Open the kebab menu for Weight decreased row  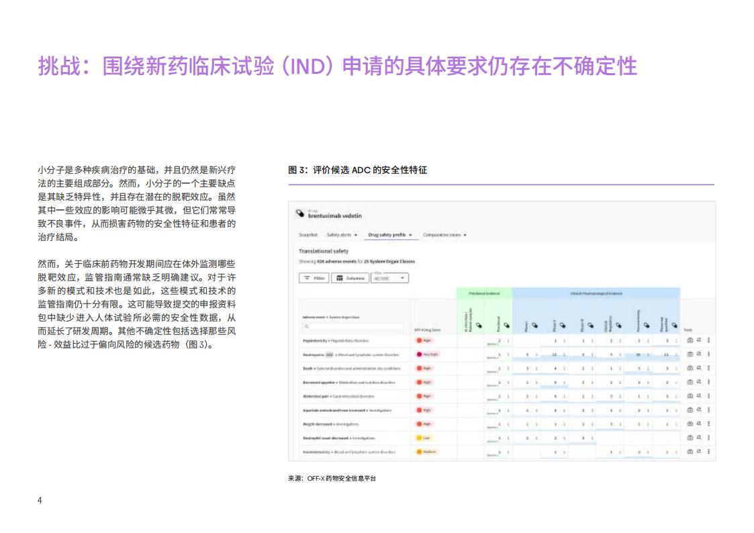pos(708,424)
